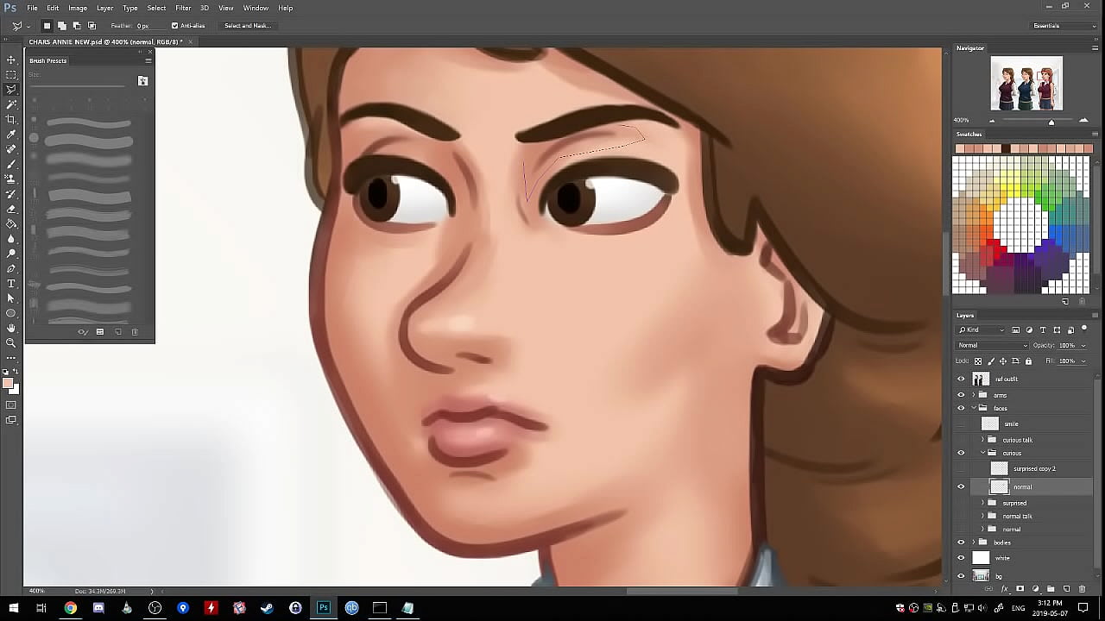Switch to the Hand tool
The image size is (1105, 621).
[11, 328]
